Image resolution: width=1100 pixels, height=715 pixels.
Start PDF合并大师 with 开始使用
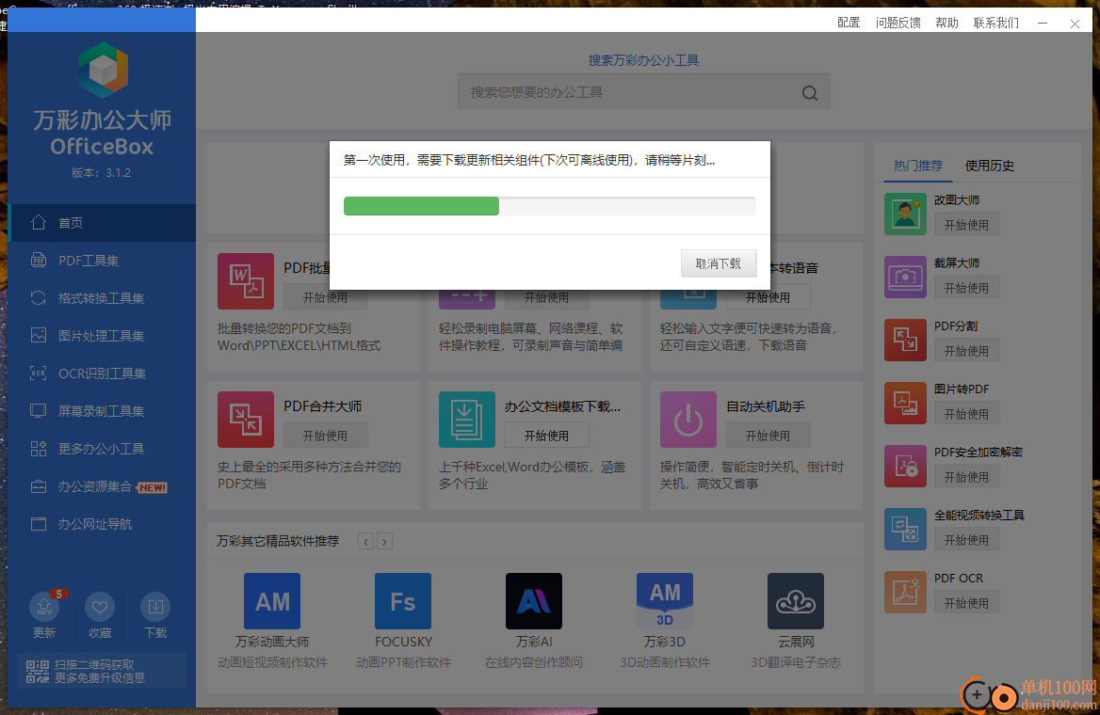point(325,436)
